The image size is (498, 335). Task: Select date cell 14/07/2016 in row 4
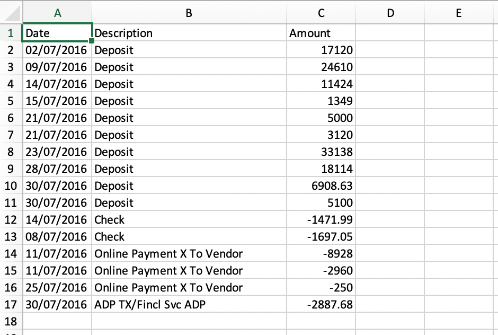[57, 84]
